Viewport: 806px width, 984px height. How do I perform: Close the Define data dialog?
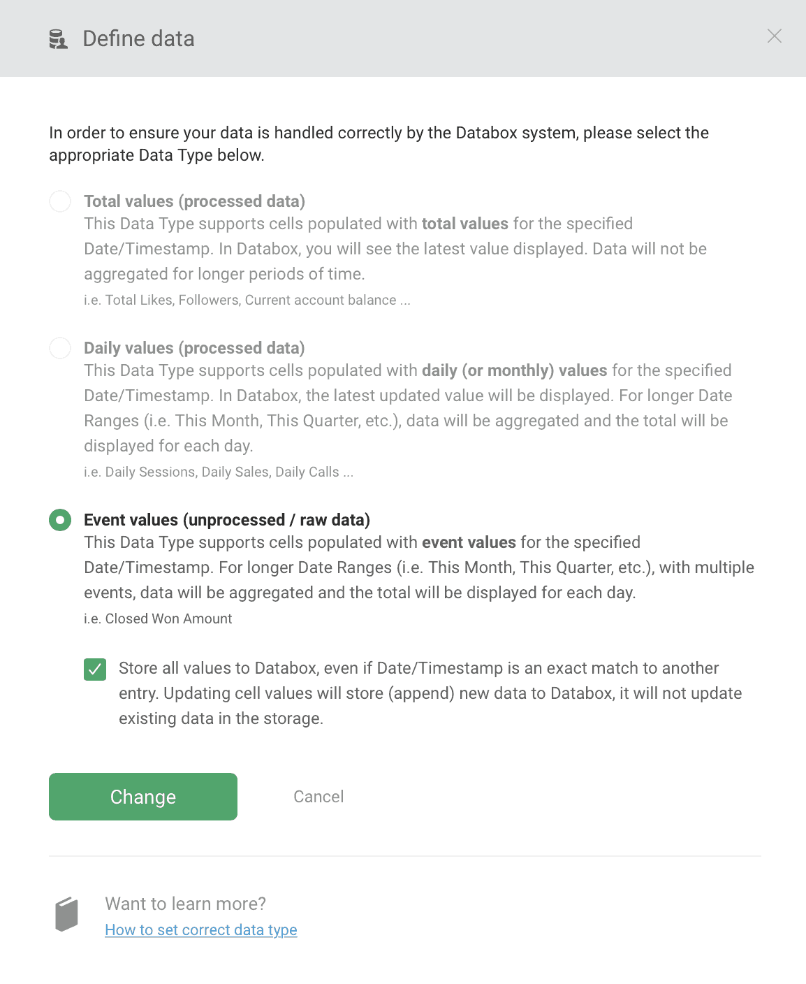click(774, 36)
